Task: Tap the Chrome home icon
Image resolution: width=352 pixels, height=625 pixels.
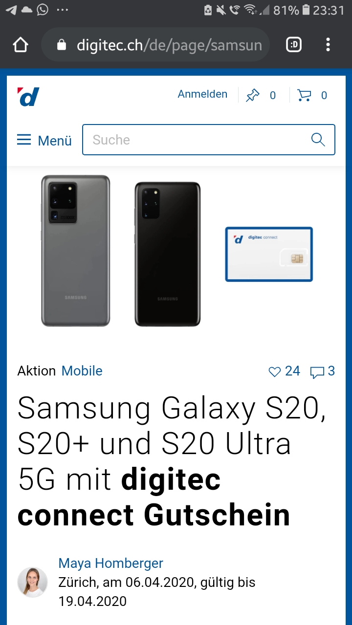Action: click(21, 45)
